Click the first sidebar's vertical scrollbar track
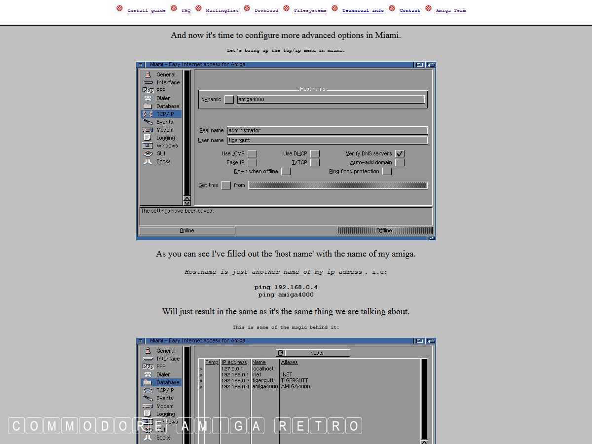Screen dimensions: 592x444 click(187, 132)
